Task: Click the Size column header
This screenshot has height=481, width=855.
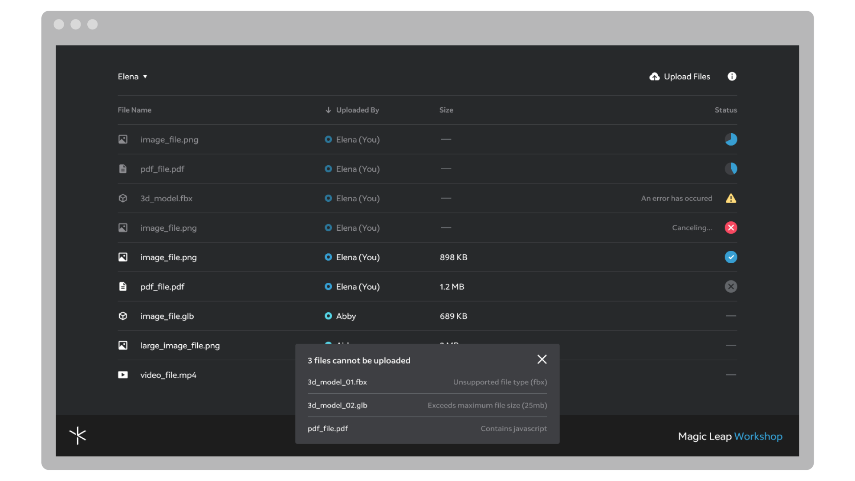Action: [446, 110]
